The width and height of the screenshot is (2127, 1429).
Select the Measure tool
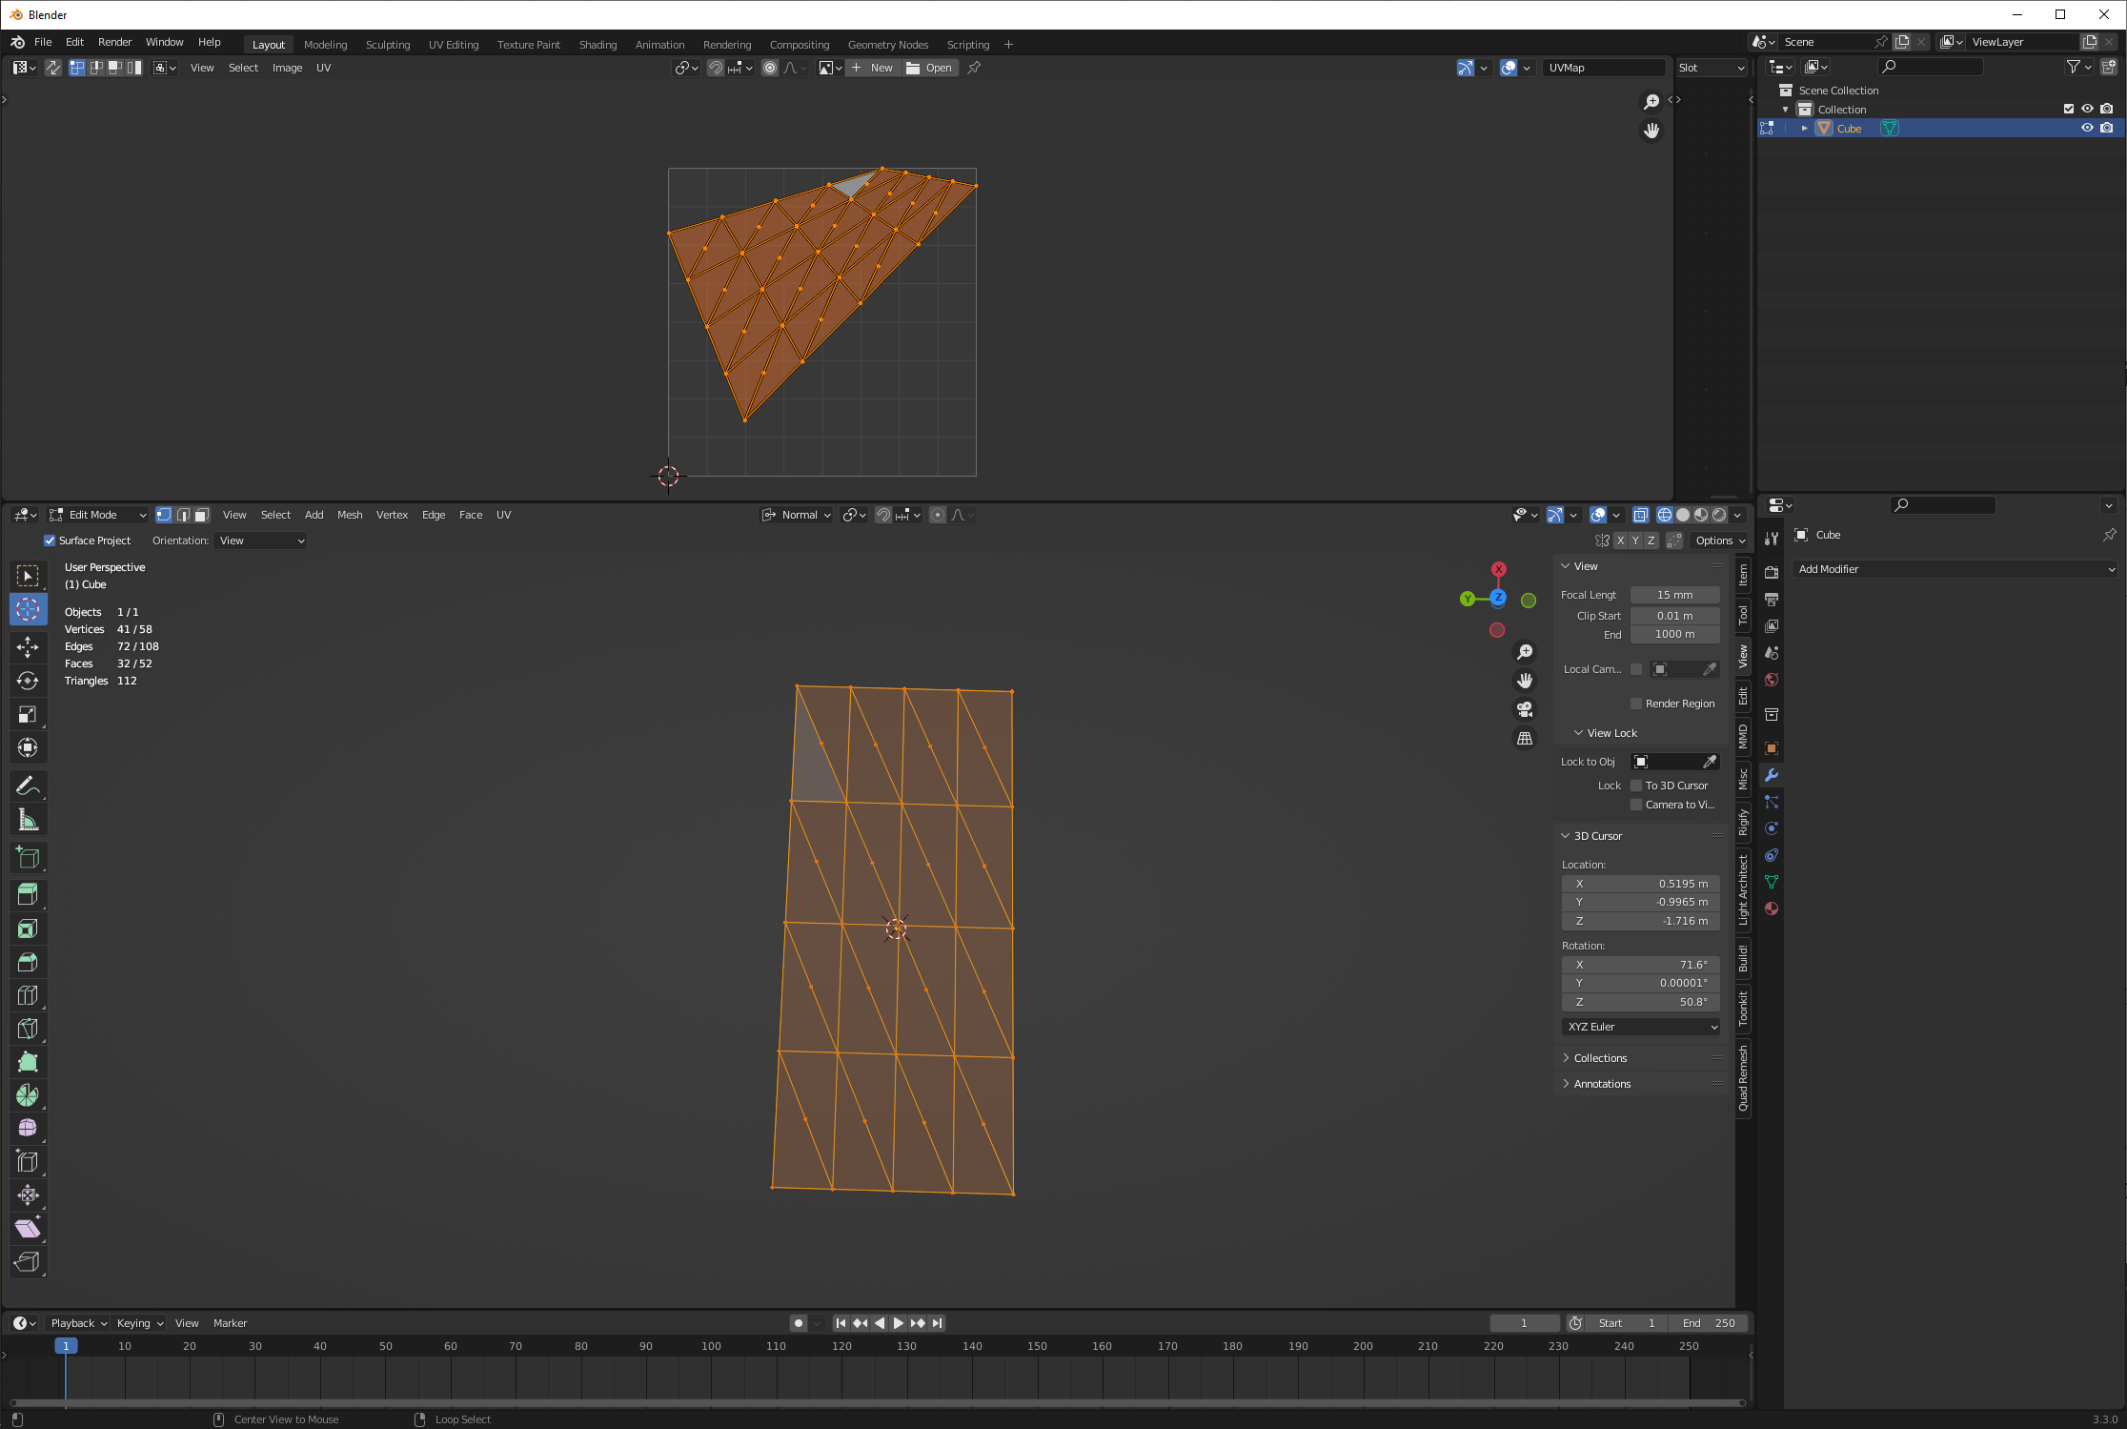coord(28,820)
